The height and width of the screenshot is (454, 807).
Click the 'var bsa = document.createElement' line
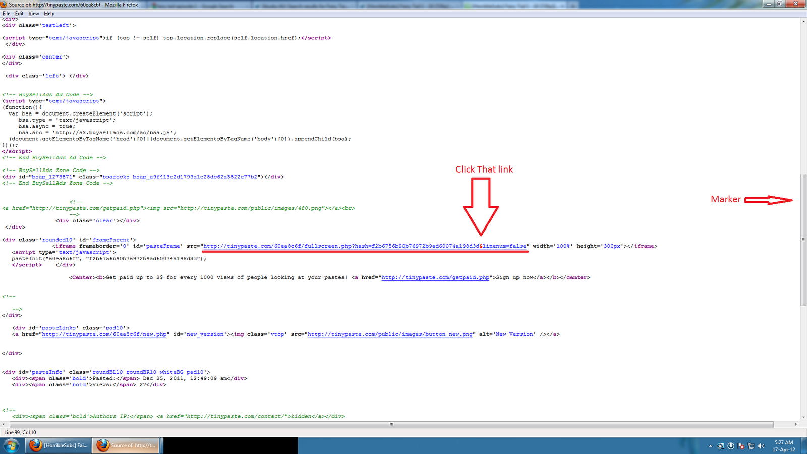(81, 113)
